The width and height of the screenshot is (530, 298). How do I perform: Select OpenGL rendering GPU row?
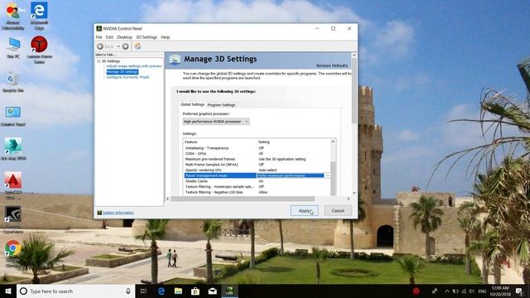258,170
